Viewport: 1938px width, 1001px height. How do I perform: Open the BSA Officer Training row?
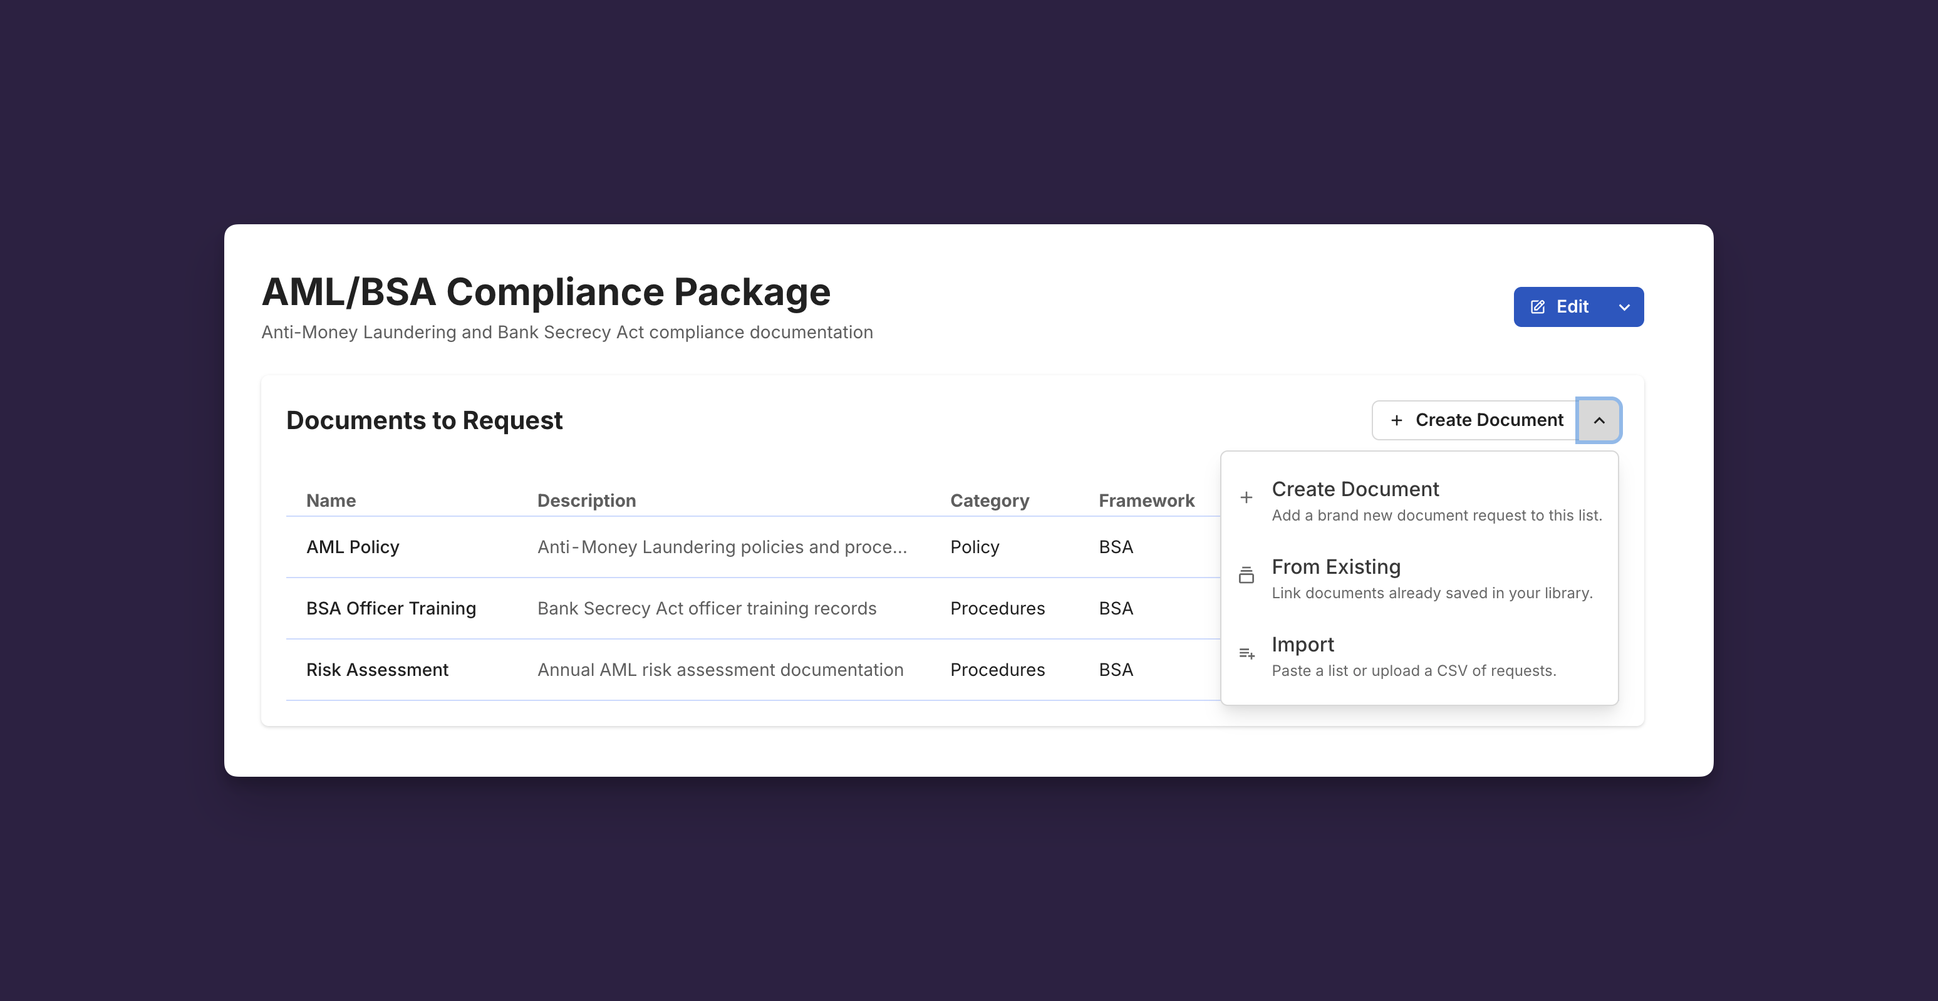[391, 608]
